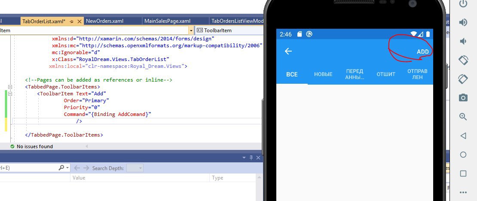This screenshot has height=201, width=477.
Task: Pin the TabOrderList.xaml tab
Action: 71,21
